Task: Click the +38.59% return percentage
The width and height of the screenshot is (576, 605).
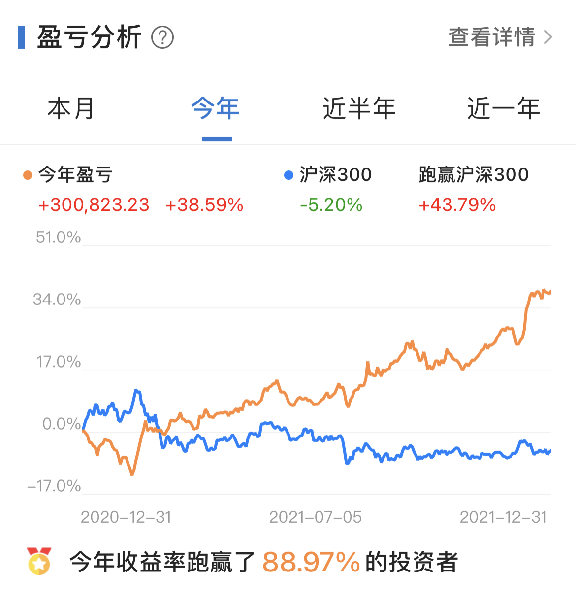Action: pos(204,205)
